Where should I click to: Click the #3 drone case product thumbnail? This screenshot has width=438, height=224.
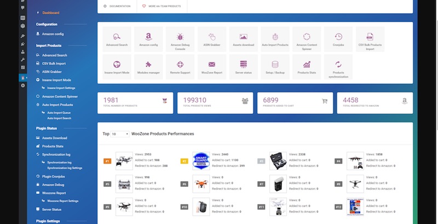coord(278,161)
